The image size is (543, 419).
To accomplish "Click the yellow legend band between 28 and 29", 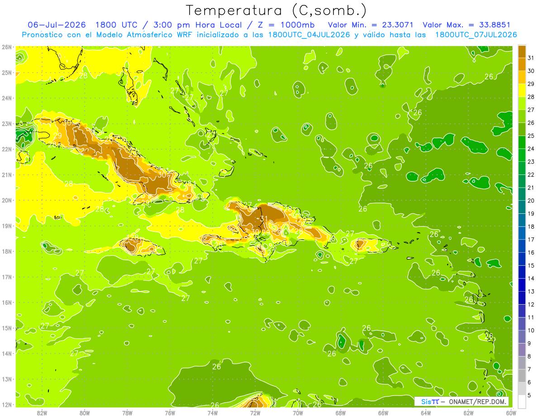I will tap(522, 90).
